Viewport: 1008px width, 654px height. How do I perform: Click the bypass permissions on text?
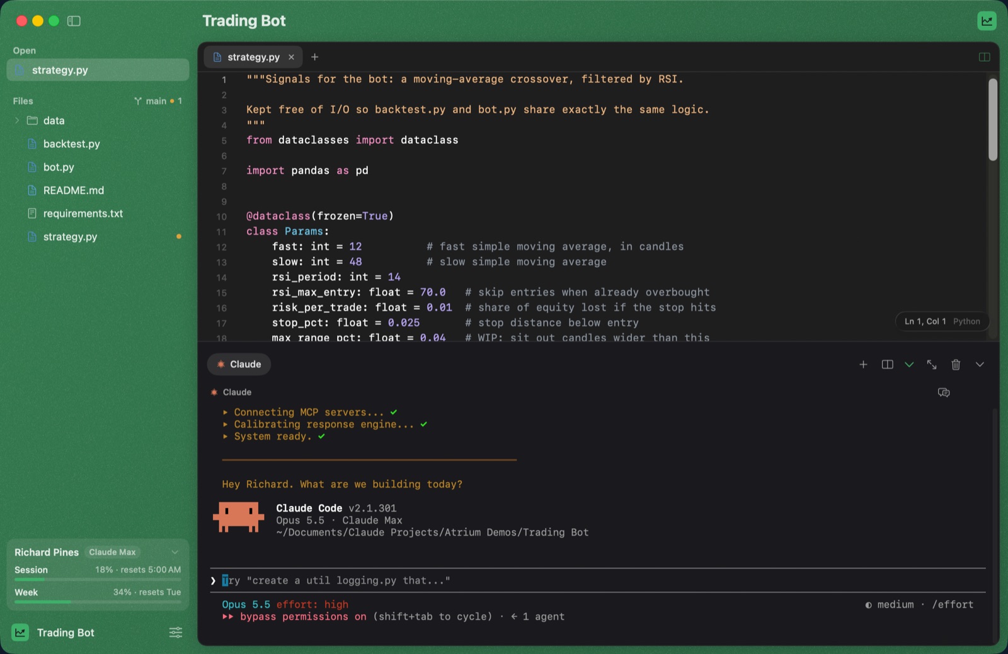(x=303, y=616)
